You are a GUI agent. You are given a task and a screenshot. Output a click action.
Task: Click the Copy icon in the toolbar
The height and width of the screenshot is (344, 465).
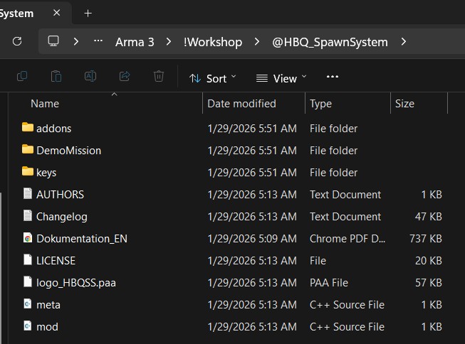point(22,76)
